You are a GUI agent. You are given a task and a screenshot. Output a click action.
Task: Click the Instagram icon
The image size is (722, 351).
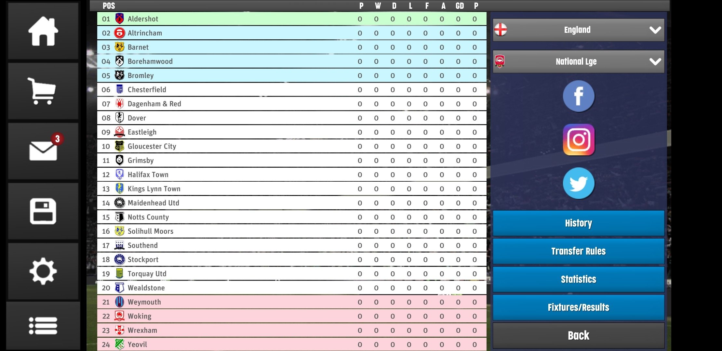click(x=578, y=139)
